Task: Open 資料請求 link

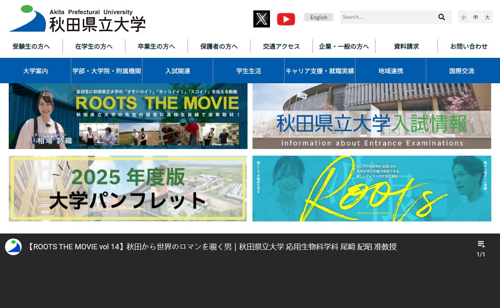Action: 406,46
